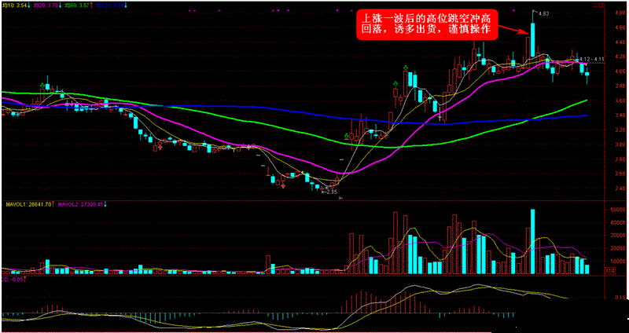Click the 4.80 price axis label

click(x=616, y=13)
